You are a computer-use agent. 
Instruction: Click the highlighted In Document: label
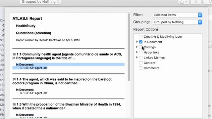coord(25,64)
